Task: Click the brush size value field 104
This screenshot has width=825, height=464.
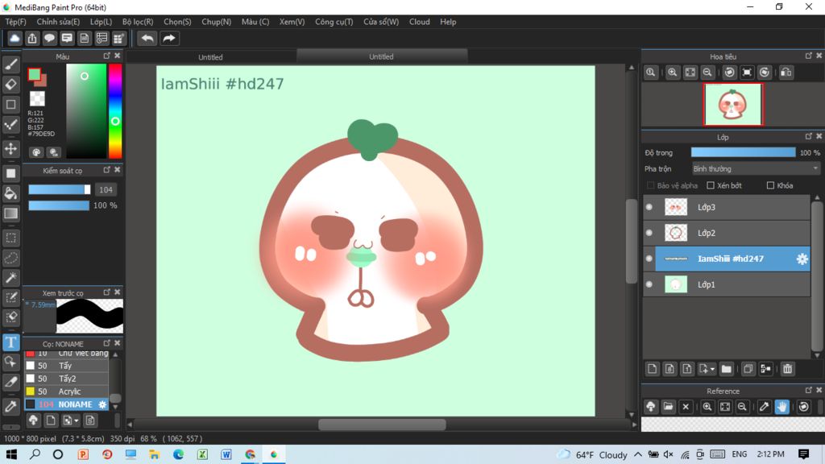Action: click(106, 190)
